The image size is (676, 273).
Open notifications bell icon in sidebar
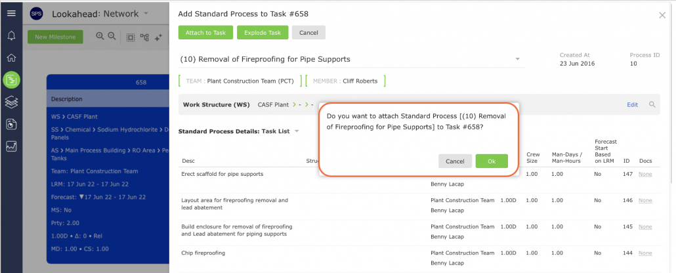11,36
